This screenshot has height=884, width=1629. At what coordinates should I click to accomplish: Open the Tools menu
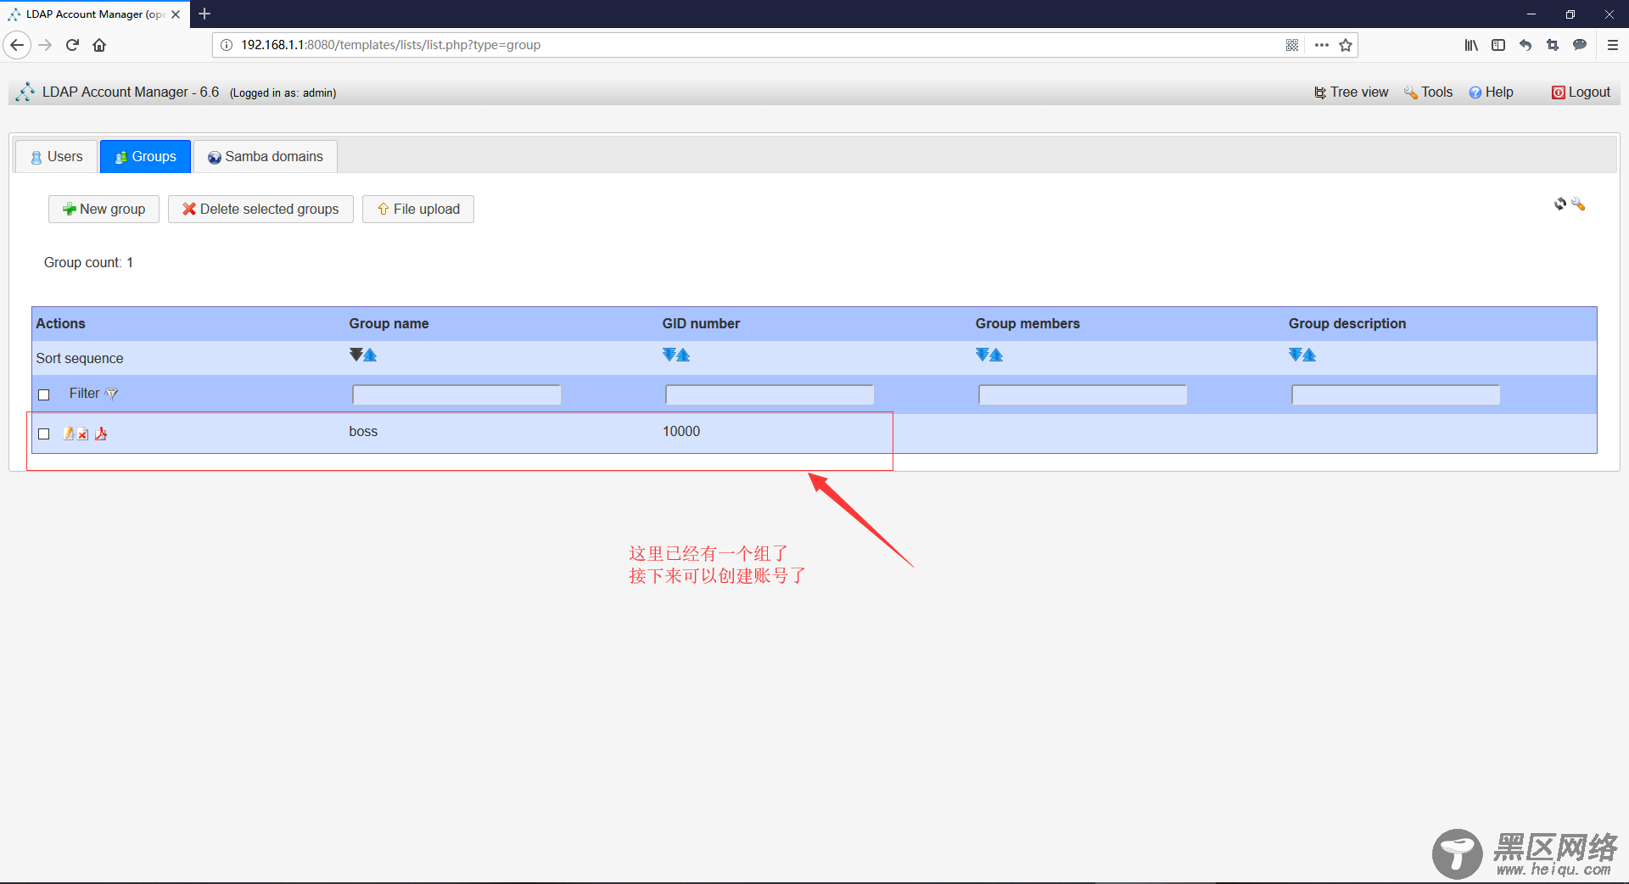(1428, 92)
